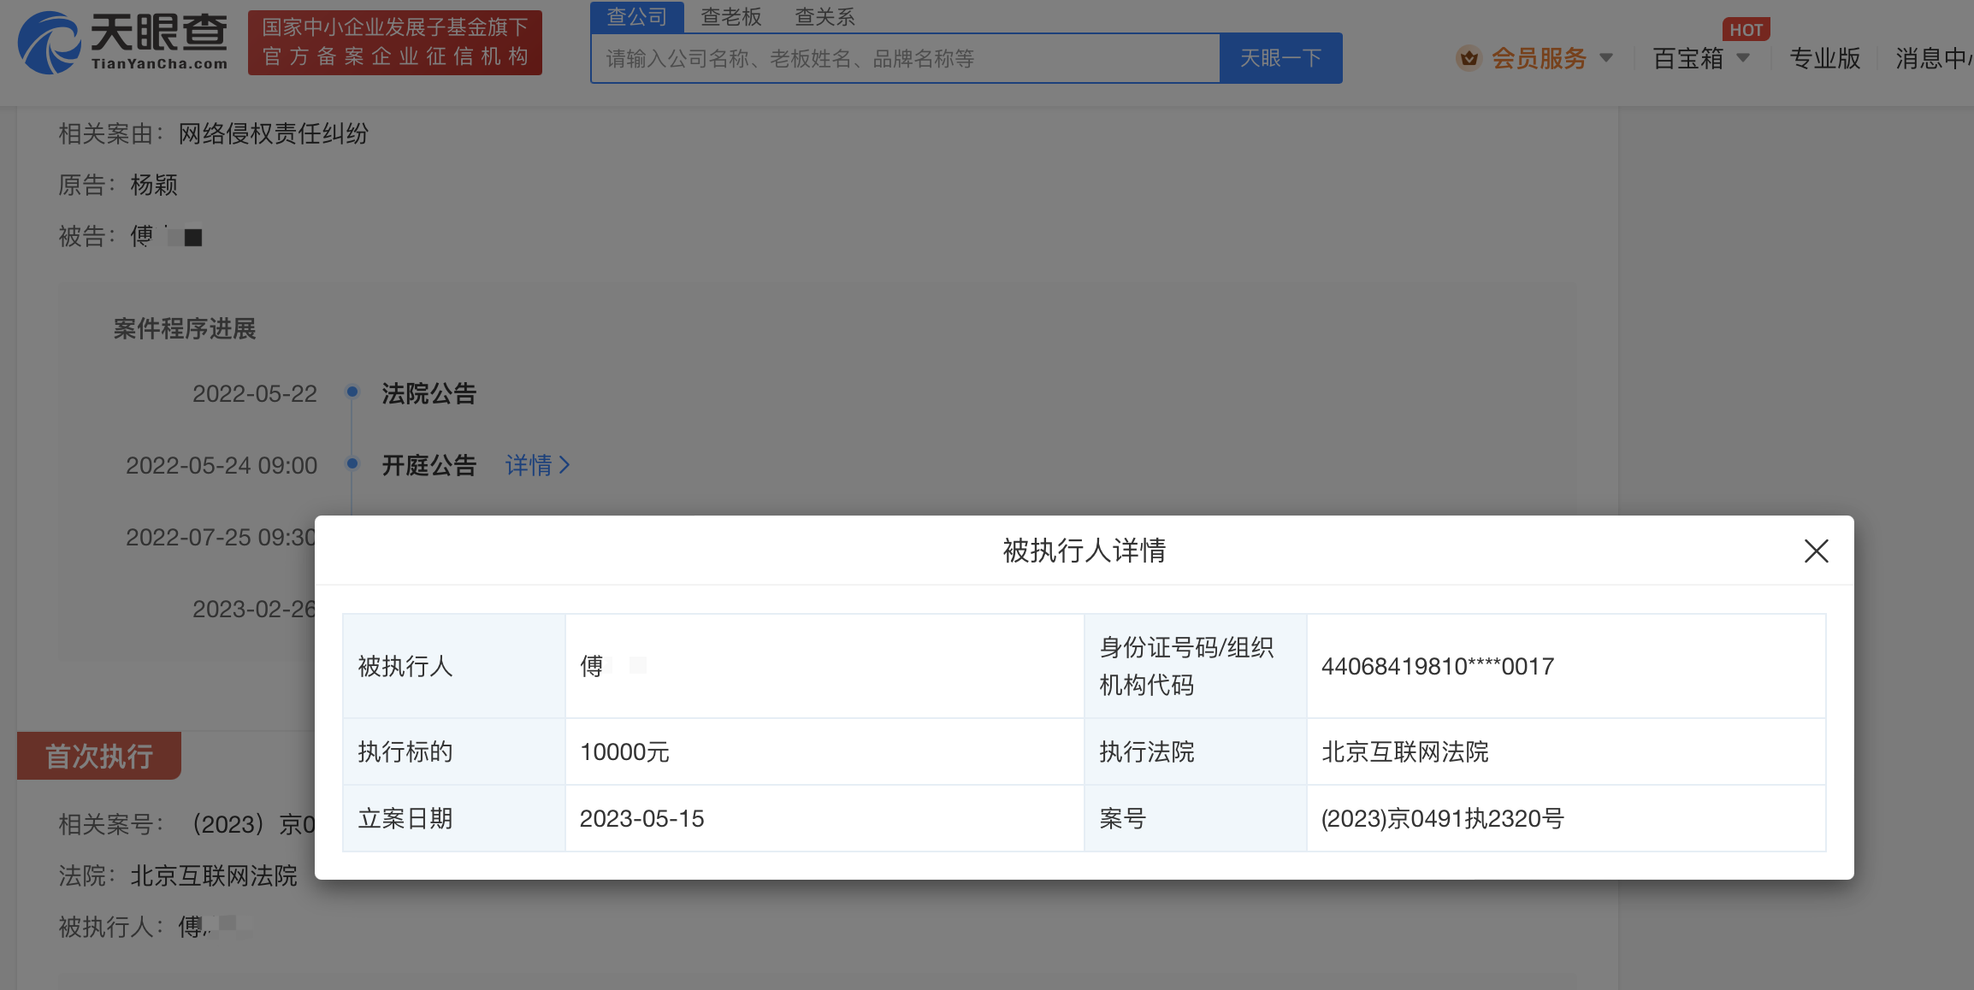
Task: Click the 案件程序进展 heading
Action: [x=185, y=328]
